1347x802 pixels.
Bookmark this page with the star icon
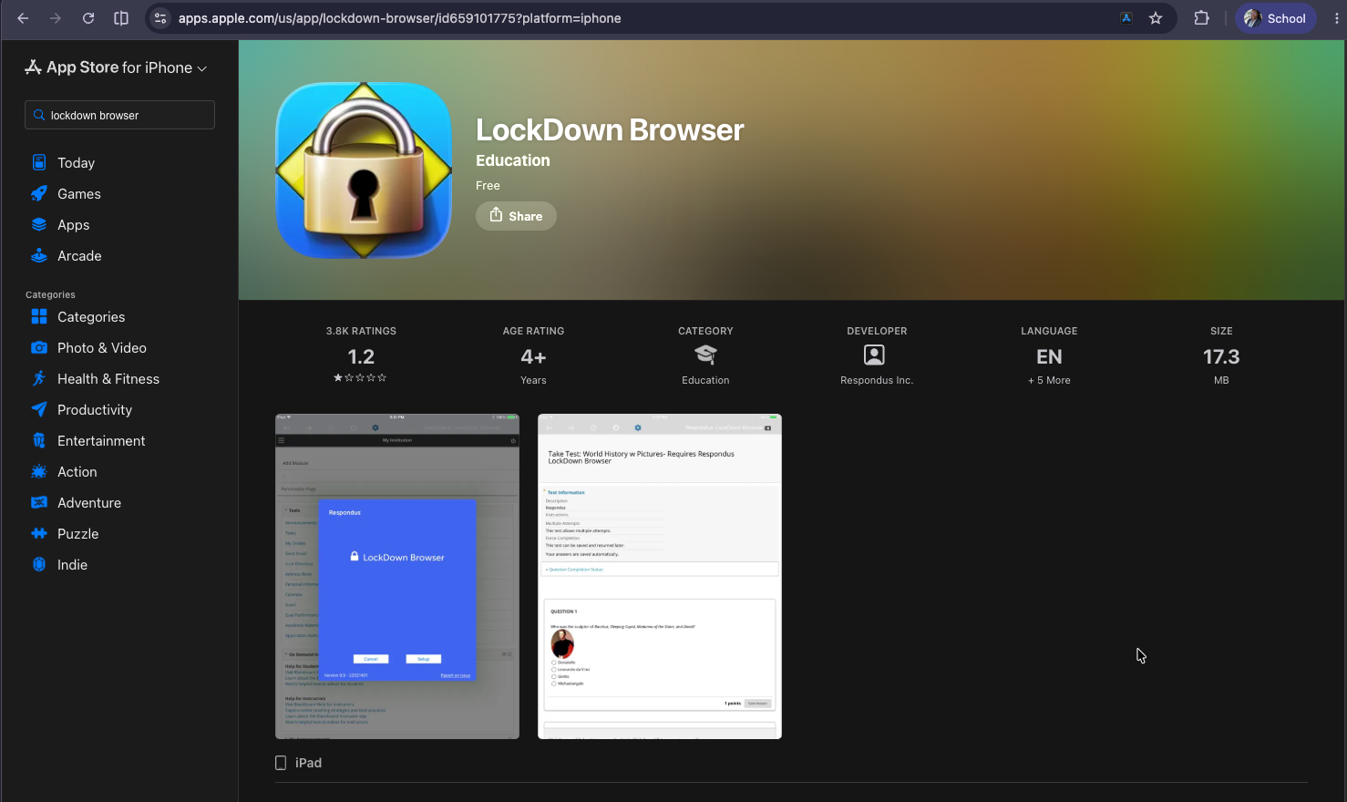[x=1156, y=18]
